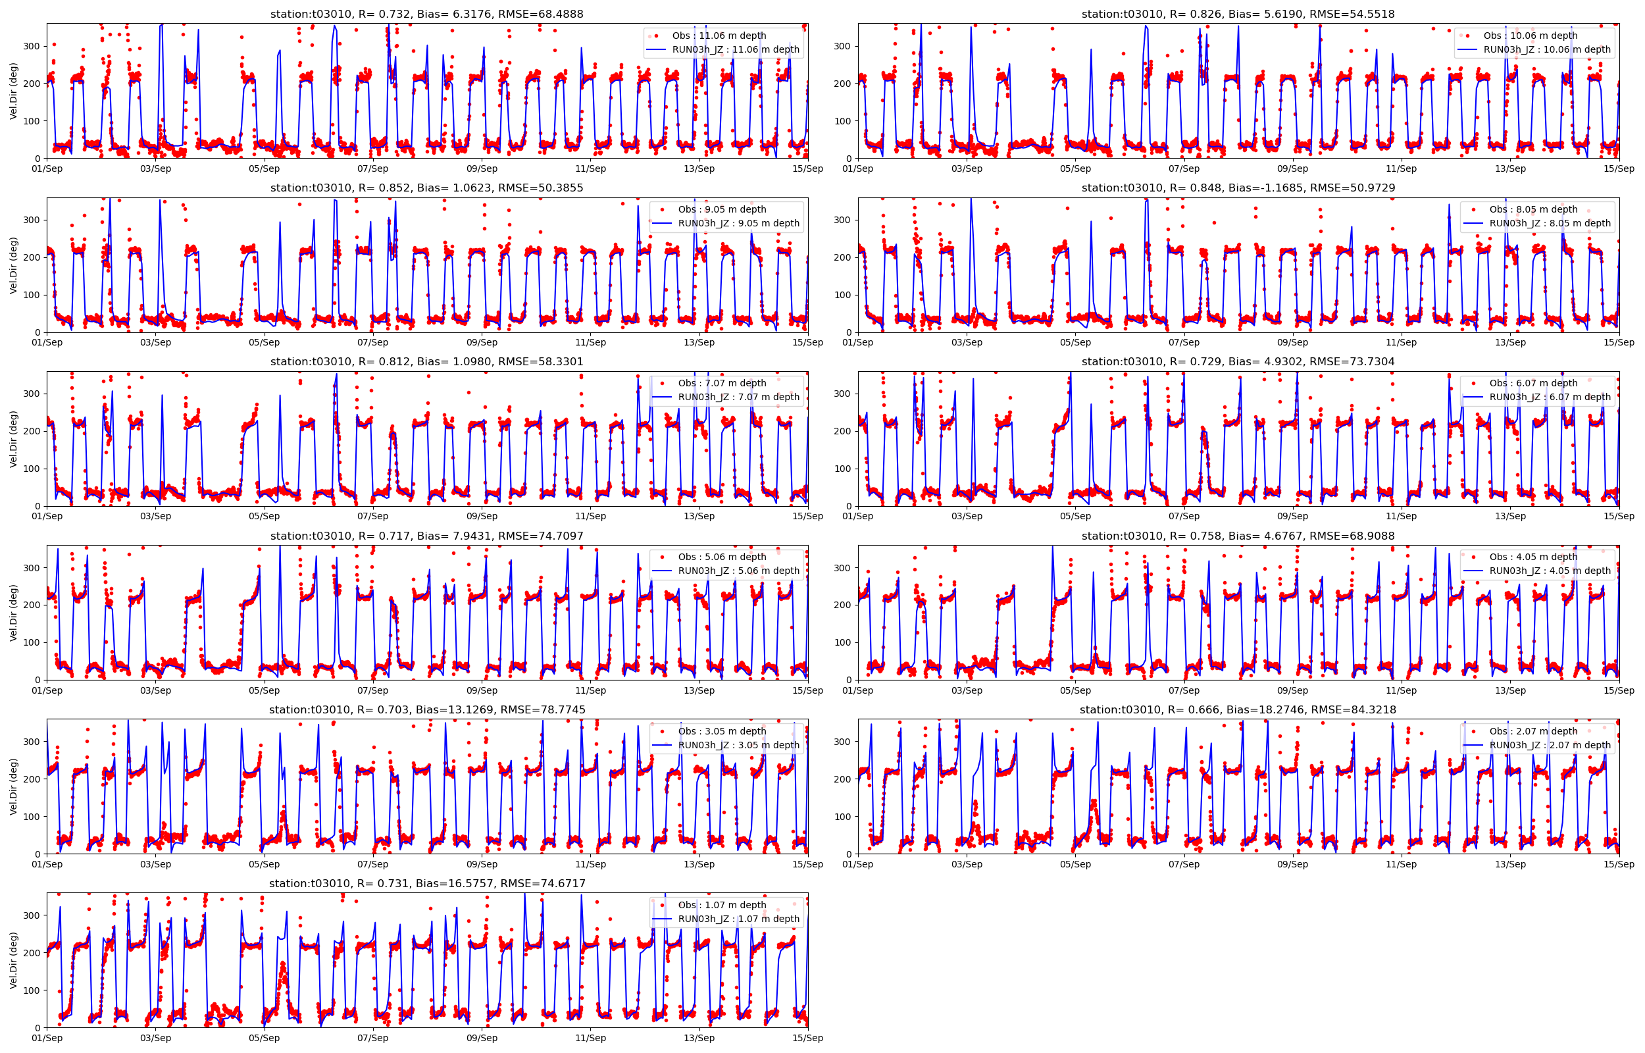Click the plot title with R= 0.732
Image resolution: width=1645 pixels, height=1053 pixels.
426,14
